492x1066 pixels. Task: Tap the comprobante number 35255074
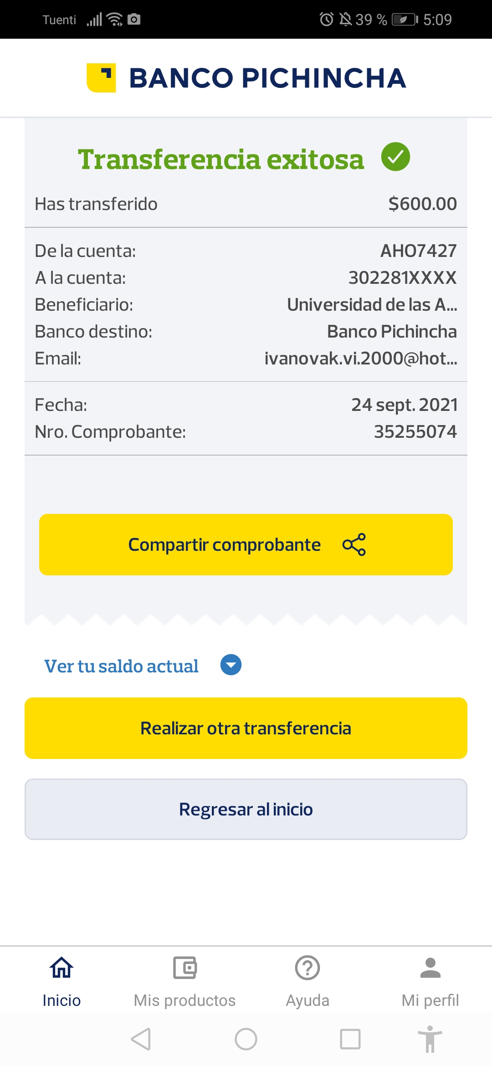(415, 431)
